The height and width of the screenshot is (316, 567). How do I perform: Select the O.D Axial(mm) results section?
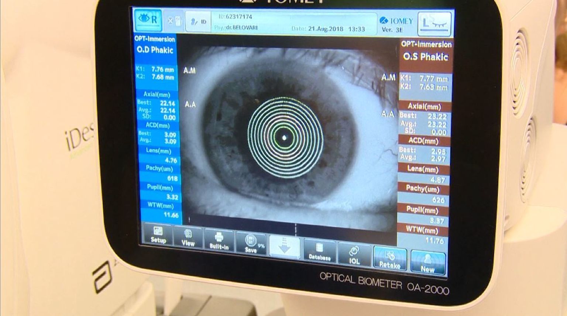click(x=157, y=95)
